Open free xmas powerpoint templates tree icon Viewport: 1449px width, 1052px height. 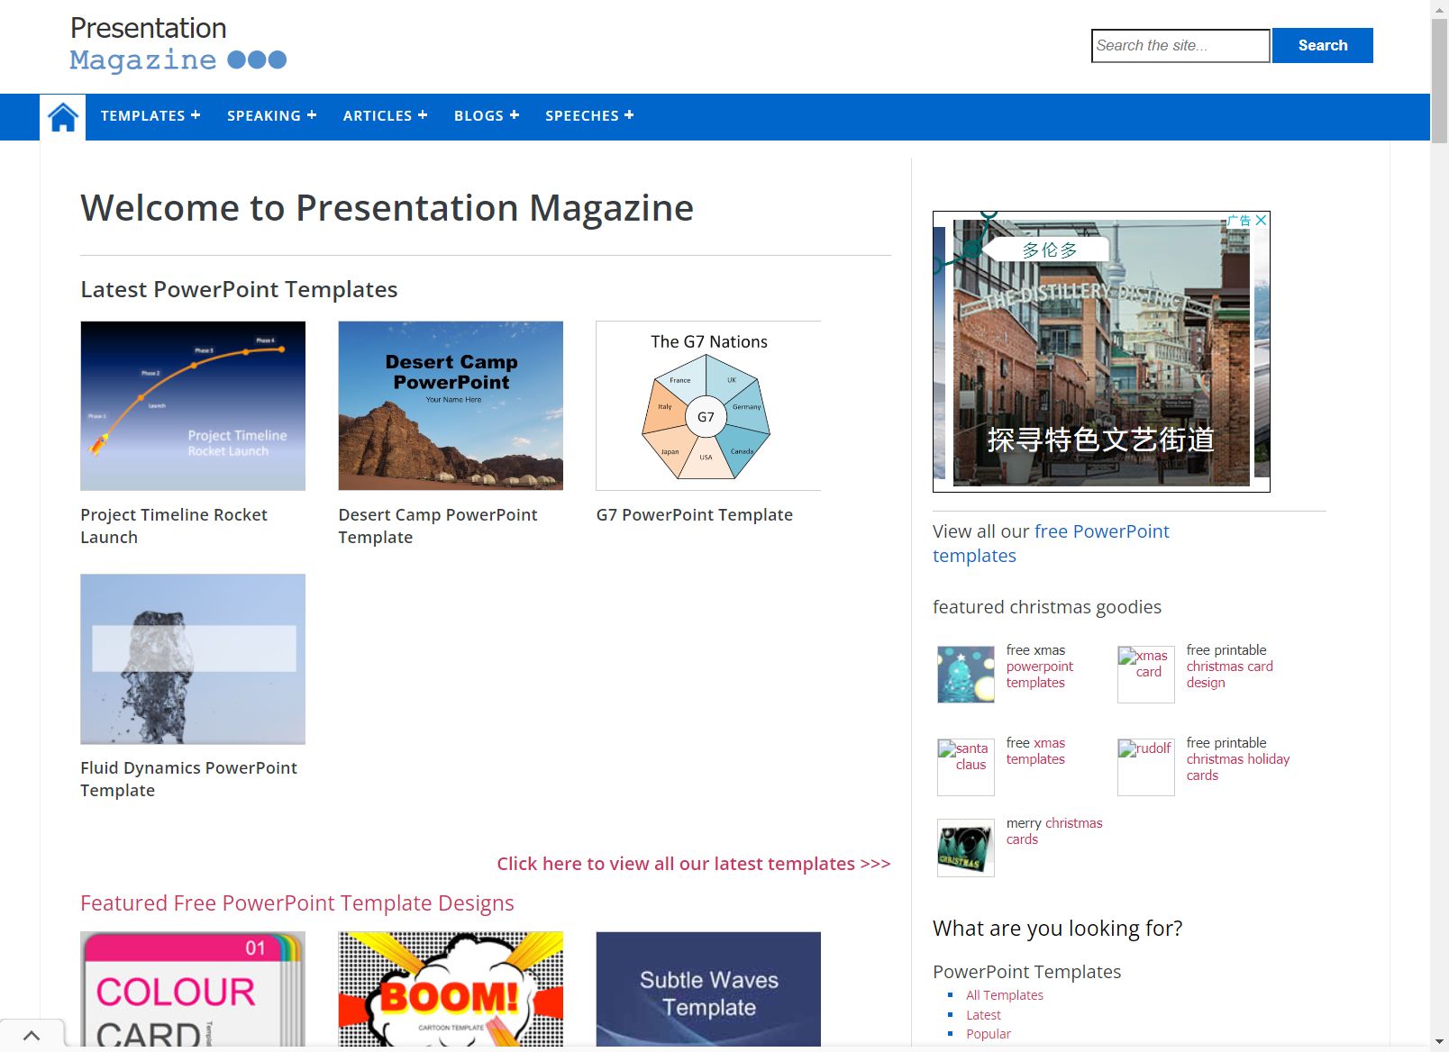(x=966, y=675)
